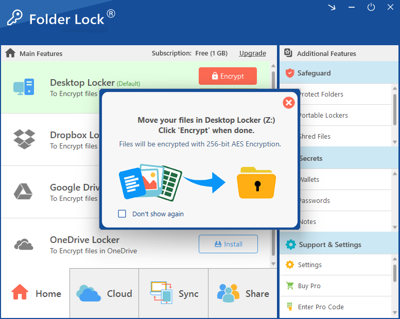Click the locked folder illustration

pos(256,182)
